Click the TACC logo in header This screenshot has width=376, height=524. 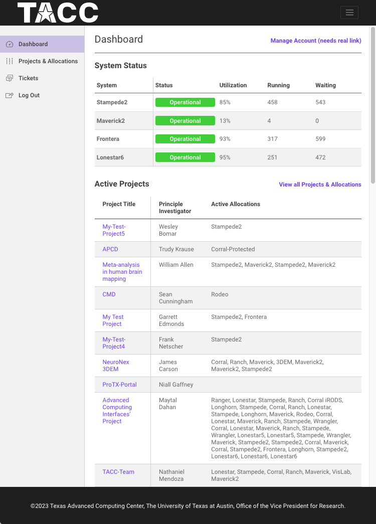tap(58, 13)
